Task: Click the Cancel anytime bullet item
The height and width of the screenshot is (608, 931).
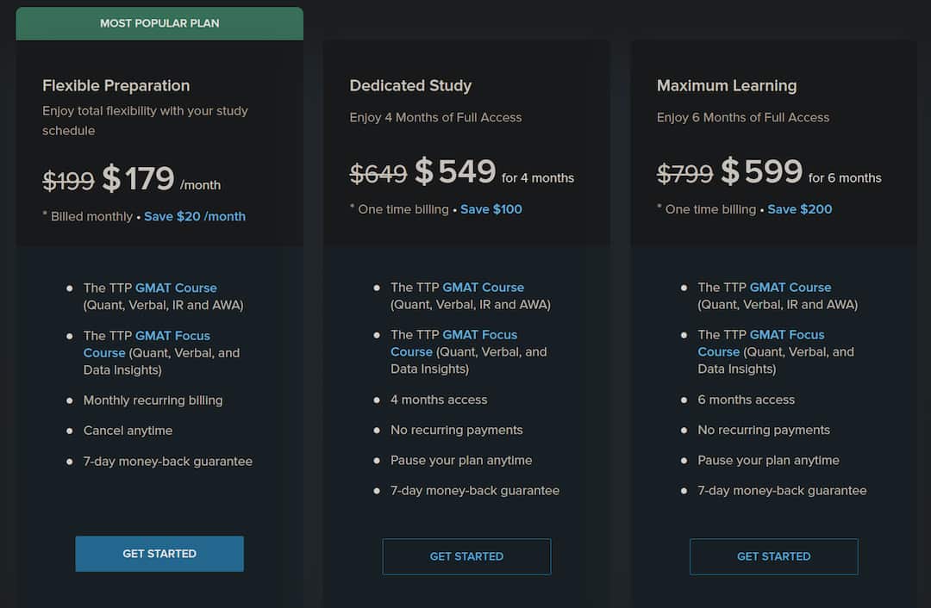Action: point(128,431)
